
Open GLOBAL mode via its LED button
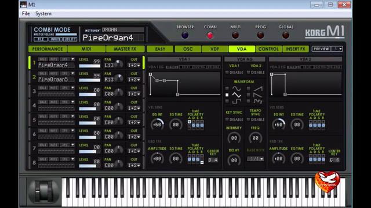pos(286,35)
